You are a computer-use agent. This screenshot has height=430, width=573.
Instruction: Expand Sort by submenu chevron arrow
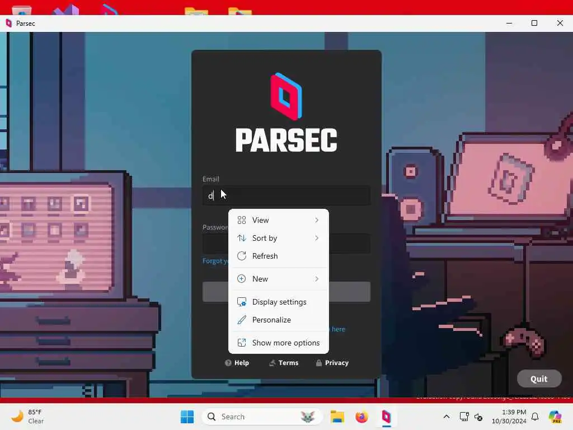pyautogui.click(x=317, y=238)
